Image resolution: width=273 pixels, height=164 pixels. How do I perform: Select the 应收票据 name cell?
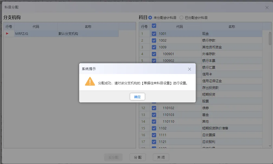click(232, 135)
